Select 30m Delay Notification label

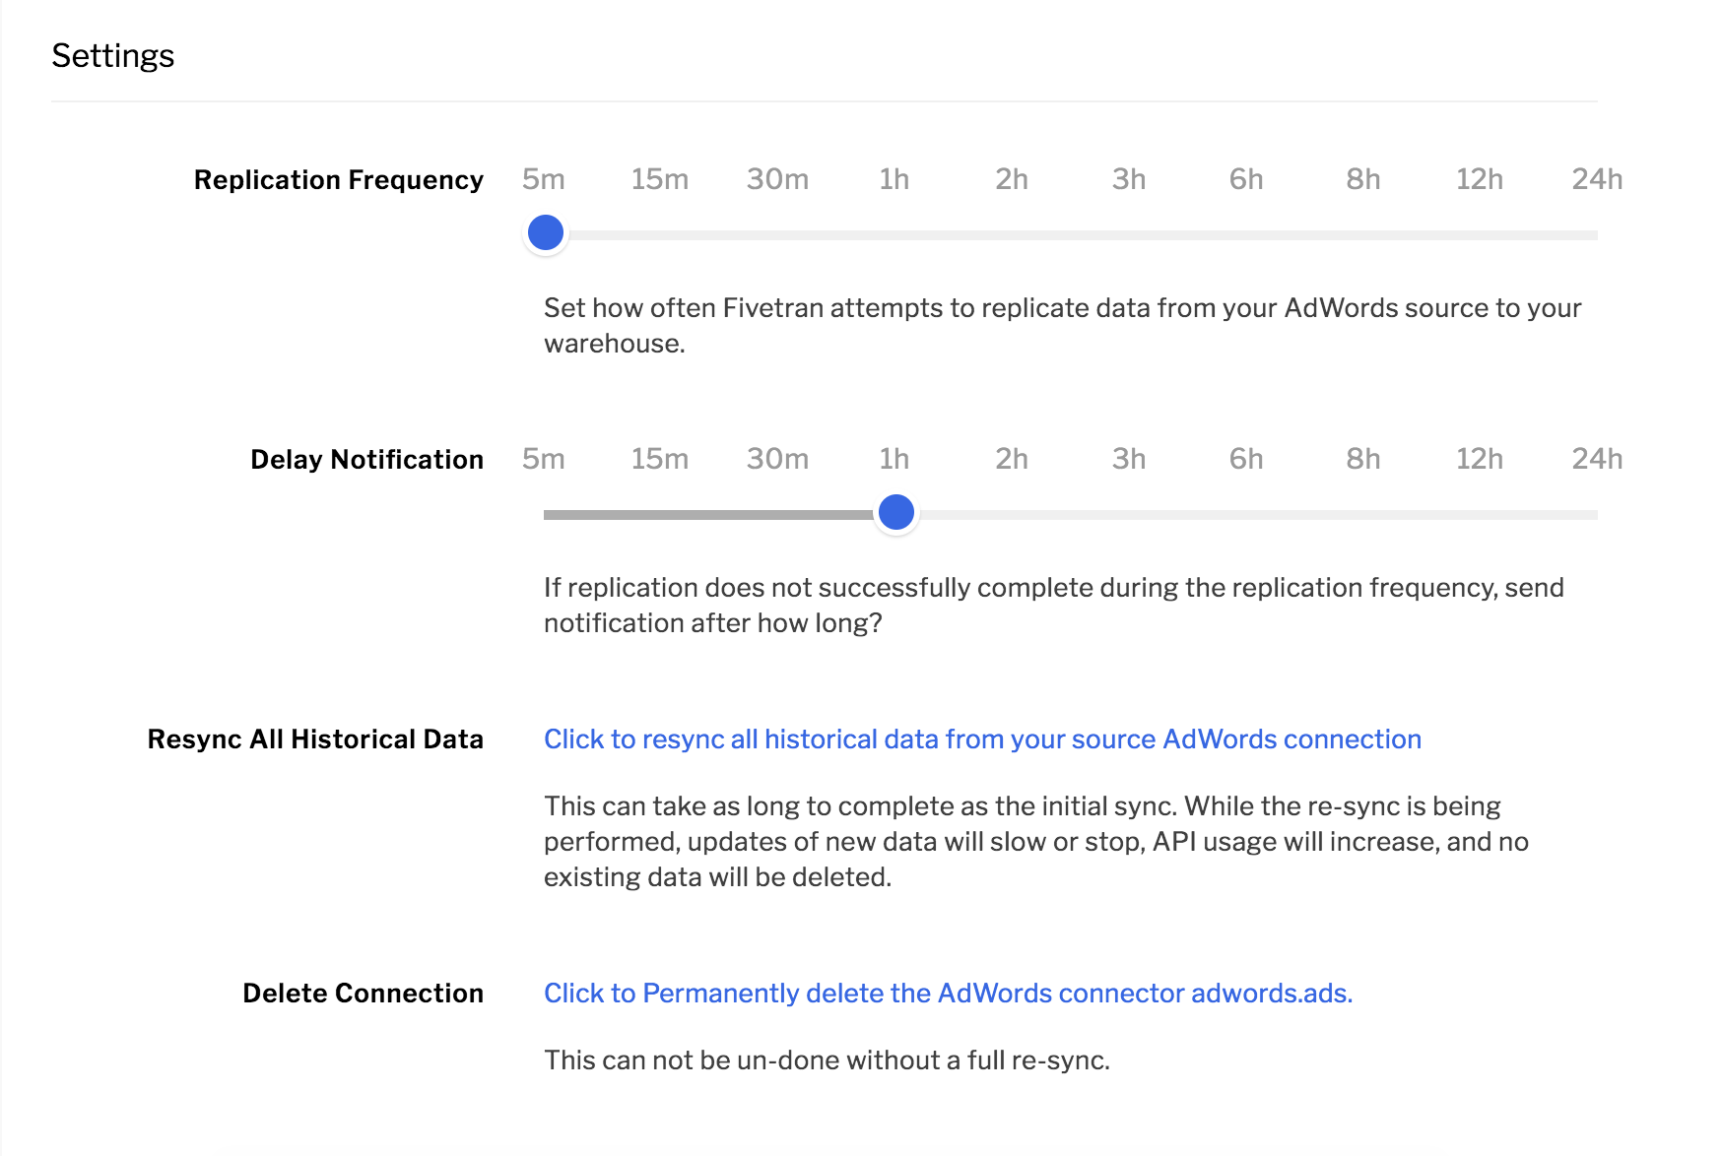coord(777,459)
